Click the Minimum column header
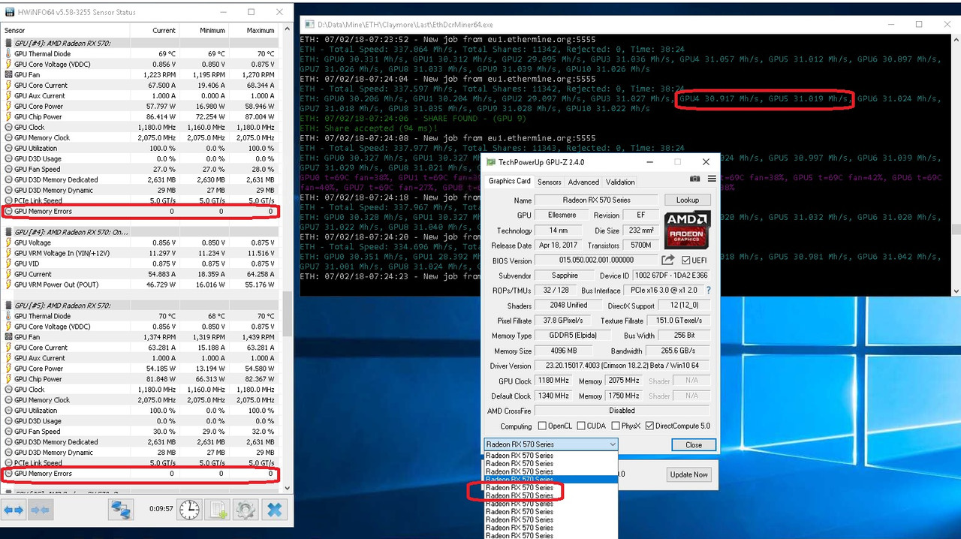The width and height of the screenshot is (961, 539). click(x=204, y=31)
